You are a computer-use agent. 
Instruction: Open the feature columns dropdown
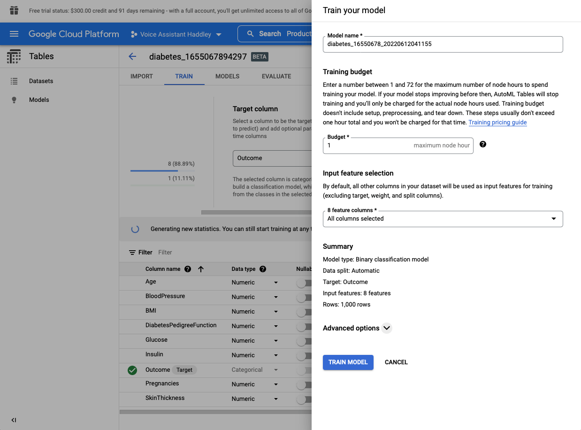point(443,219)
